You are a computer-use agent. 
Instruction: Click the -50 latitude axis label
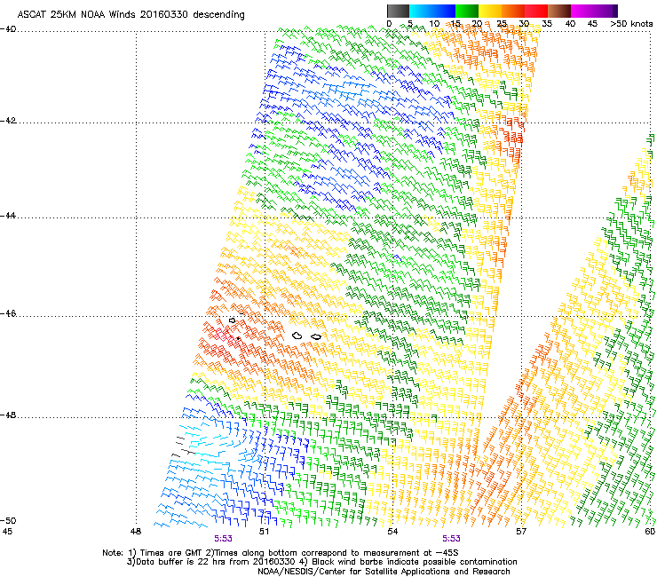pos(8,520)
